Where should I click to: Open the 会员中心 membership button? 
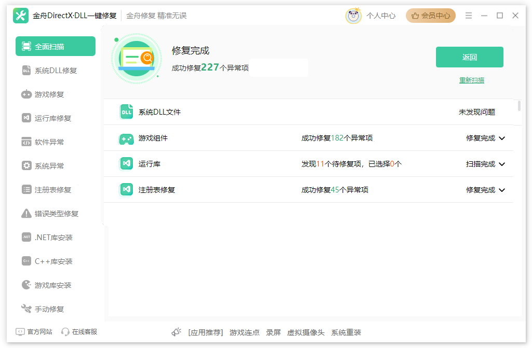point(431,16)
